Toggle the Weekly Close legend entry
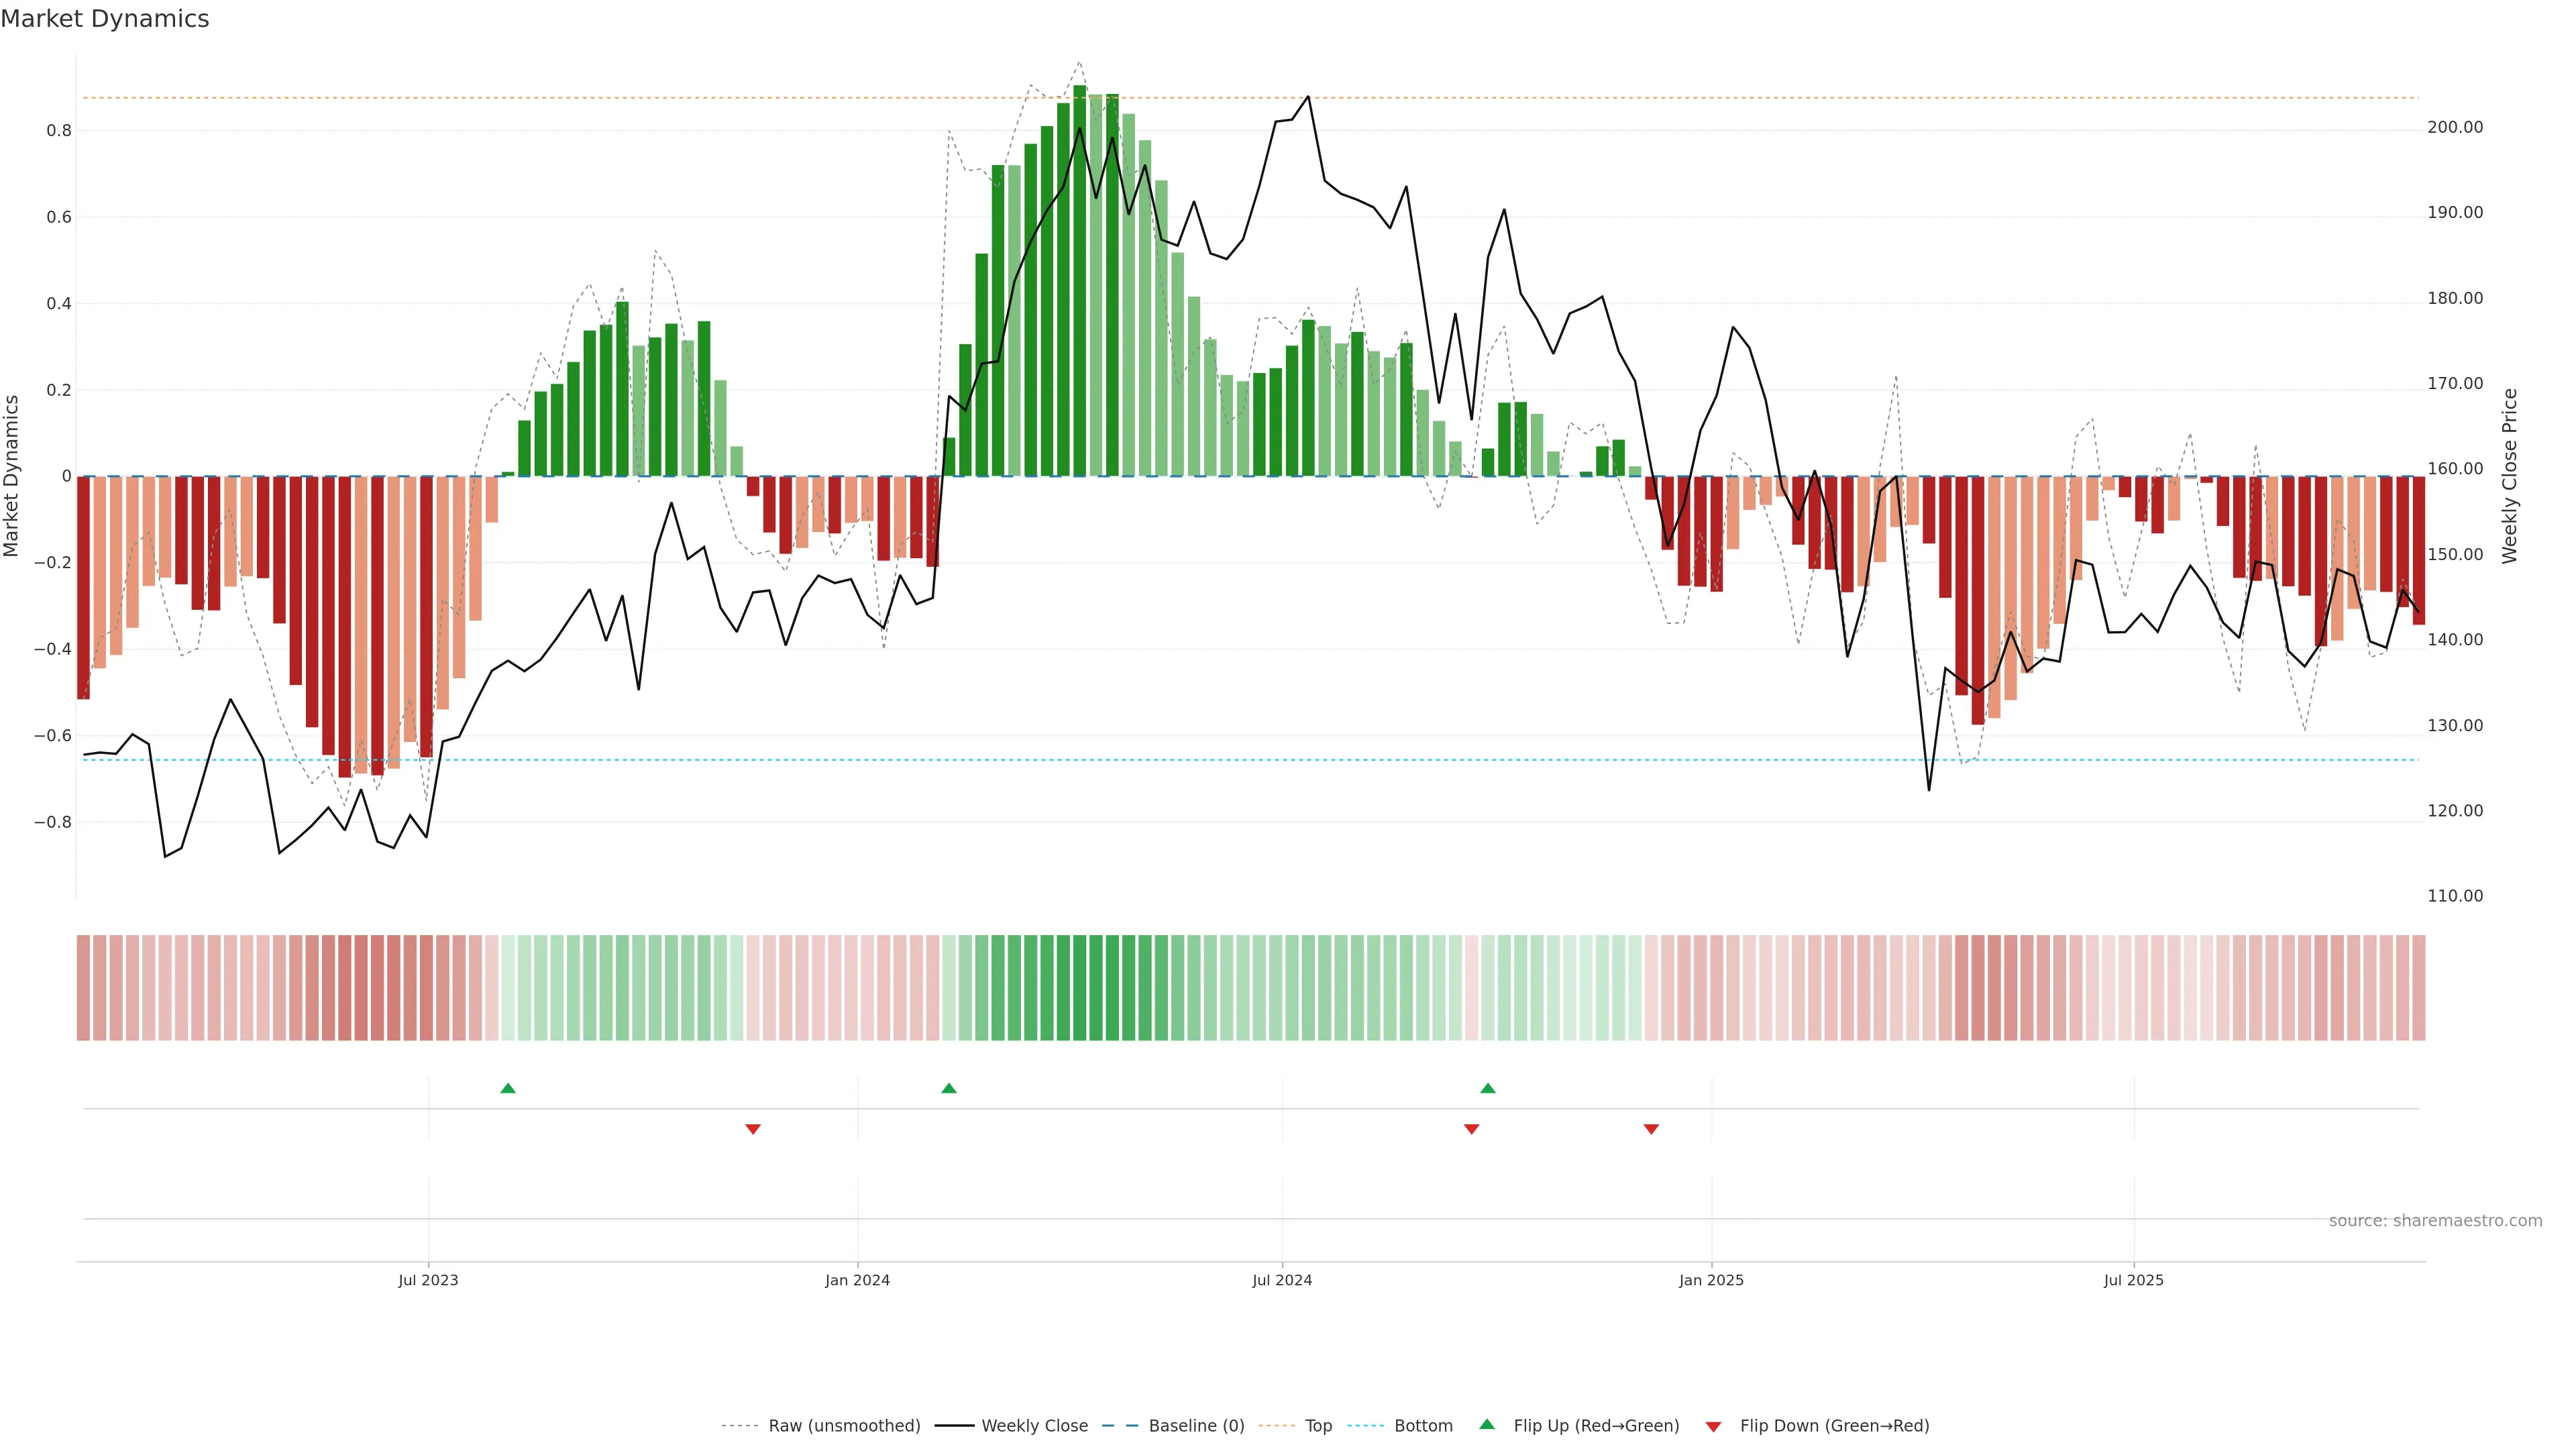Screen dimensions: 2576x1449 (x=1034, y=1426)
